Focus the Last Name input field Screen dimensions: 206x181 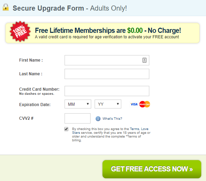click(107, 74)
